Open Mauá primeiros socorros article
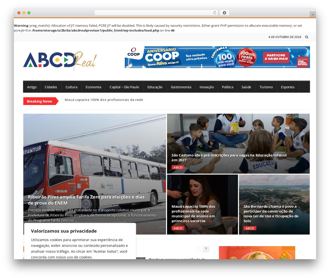The image size is (330, 279). click(x=193, y=214)
